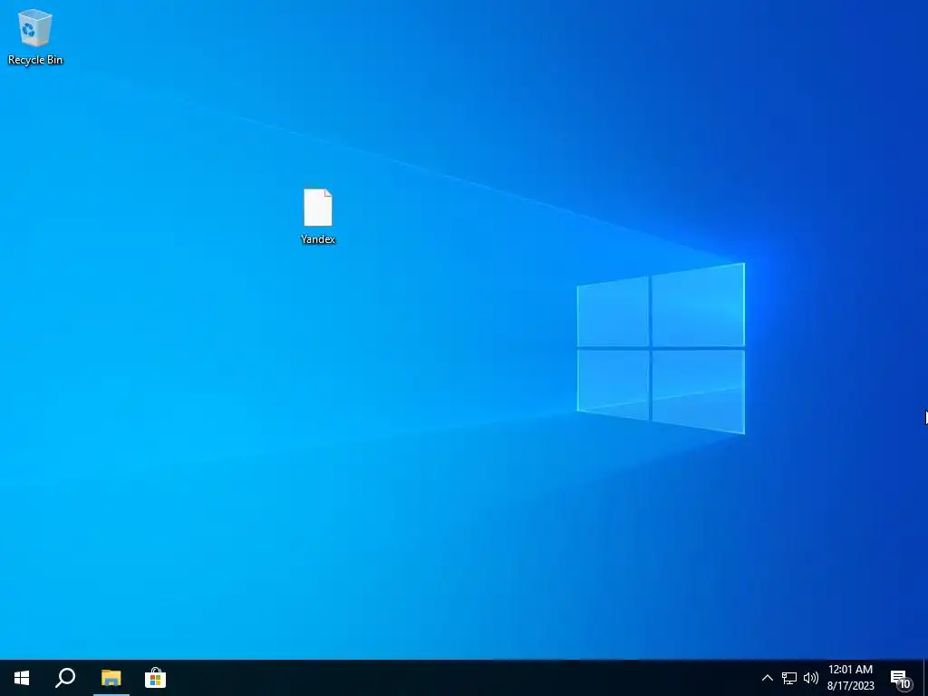Click the Yandex file name label
928x696 pixels.
(318, 239)
